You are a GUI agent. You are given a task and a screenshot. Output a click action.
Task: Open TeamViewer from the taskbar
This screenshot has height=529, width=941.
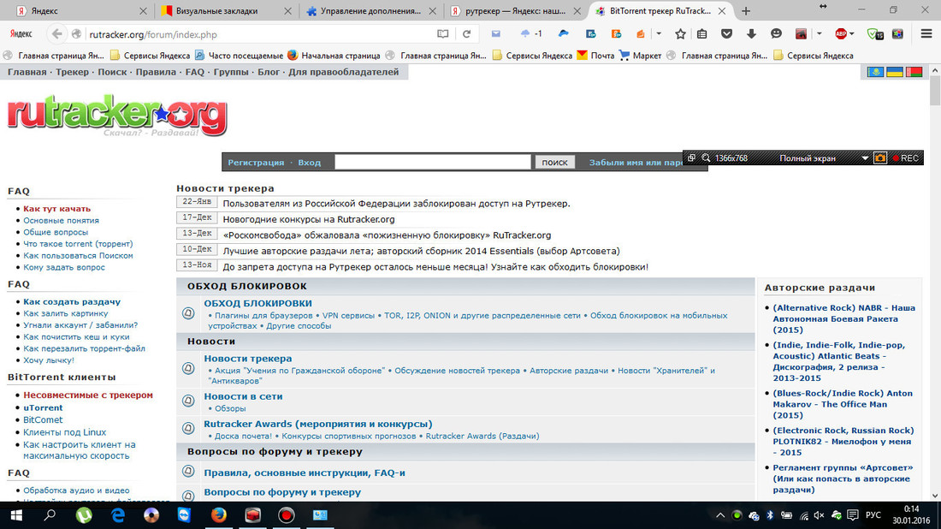(184, 515)
